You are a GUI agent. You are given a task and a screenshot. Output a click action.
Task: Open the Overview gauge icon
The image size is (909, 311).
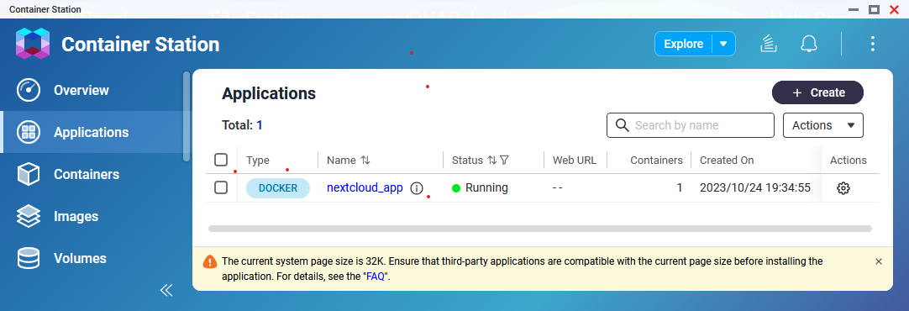point(28,91)
